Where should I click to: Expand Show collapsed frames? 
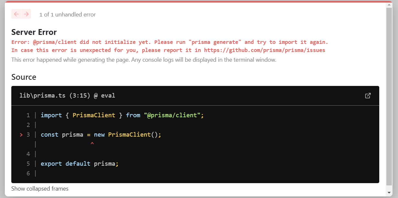(x=40, y=189)
